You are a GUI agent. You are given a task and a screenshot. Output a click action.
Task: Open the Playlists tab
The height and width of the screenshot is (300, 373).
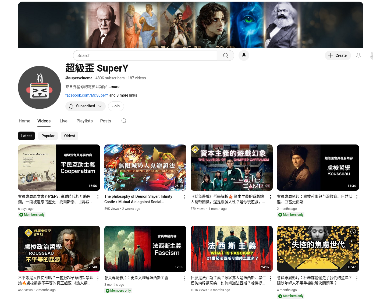point(84,121)
